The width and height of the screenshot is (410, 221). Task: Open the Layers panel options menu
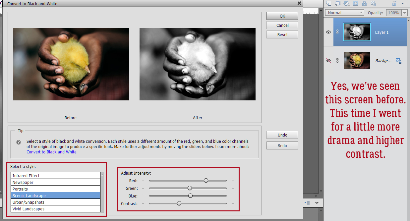(404, 4)
